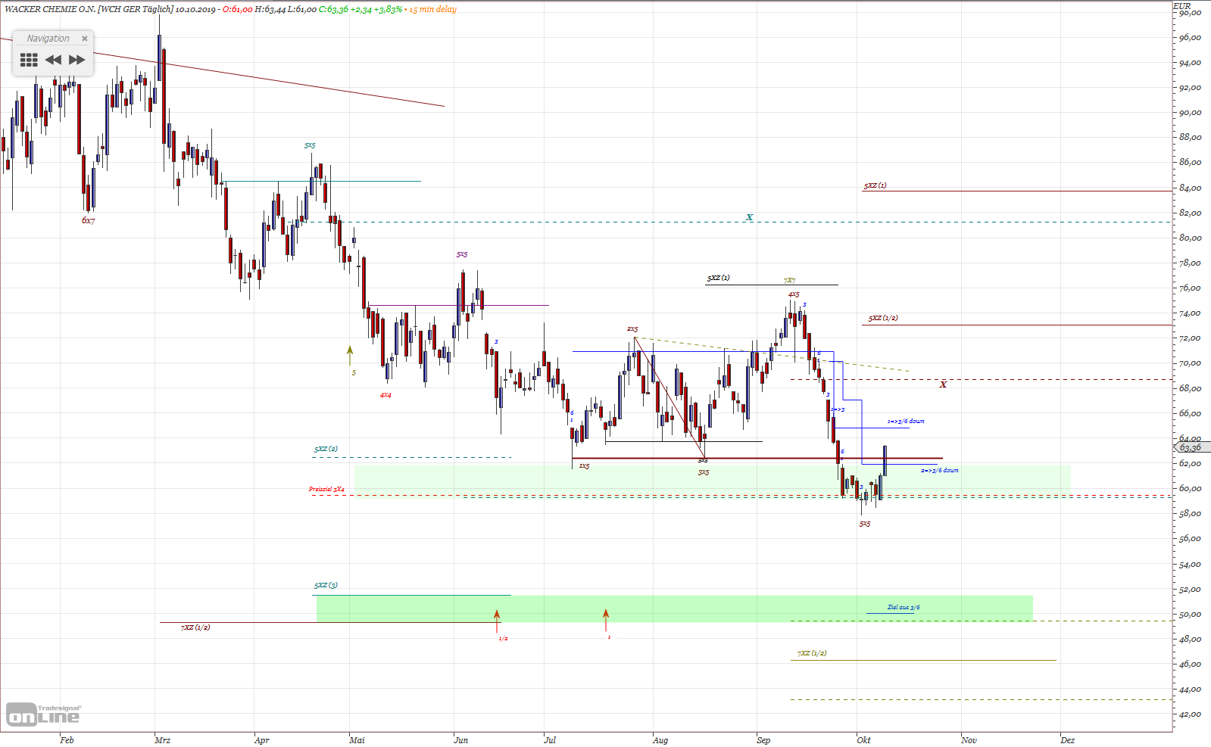
Task: Click the '7x7' label at September peak
Action: tap(789, 281)
